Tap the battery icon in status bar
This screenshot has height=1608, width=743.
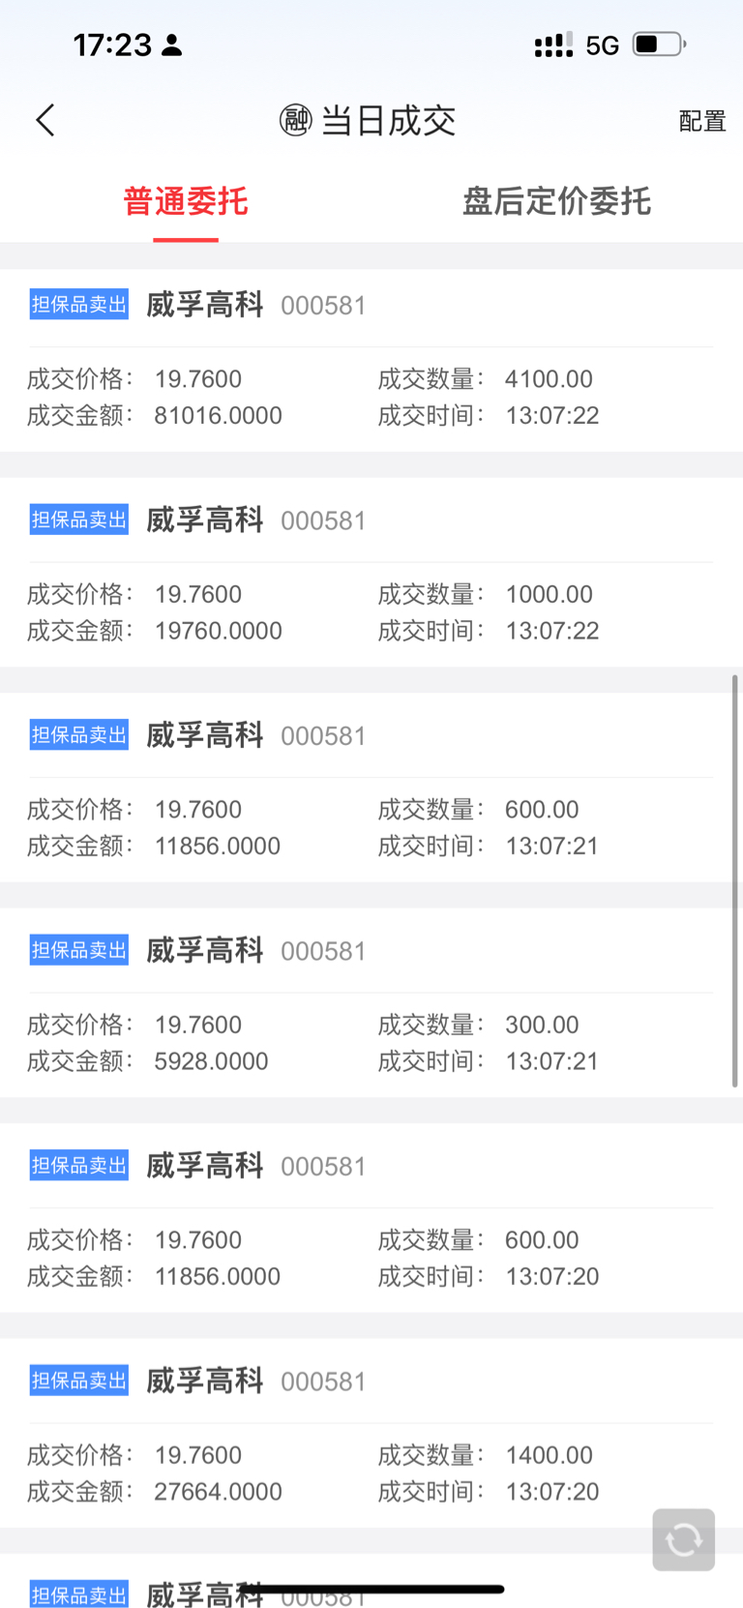659,44
